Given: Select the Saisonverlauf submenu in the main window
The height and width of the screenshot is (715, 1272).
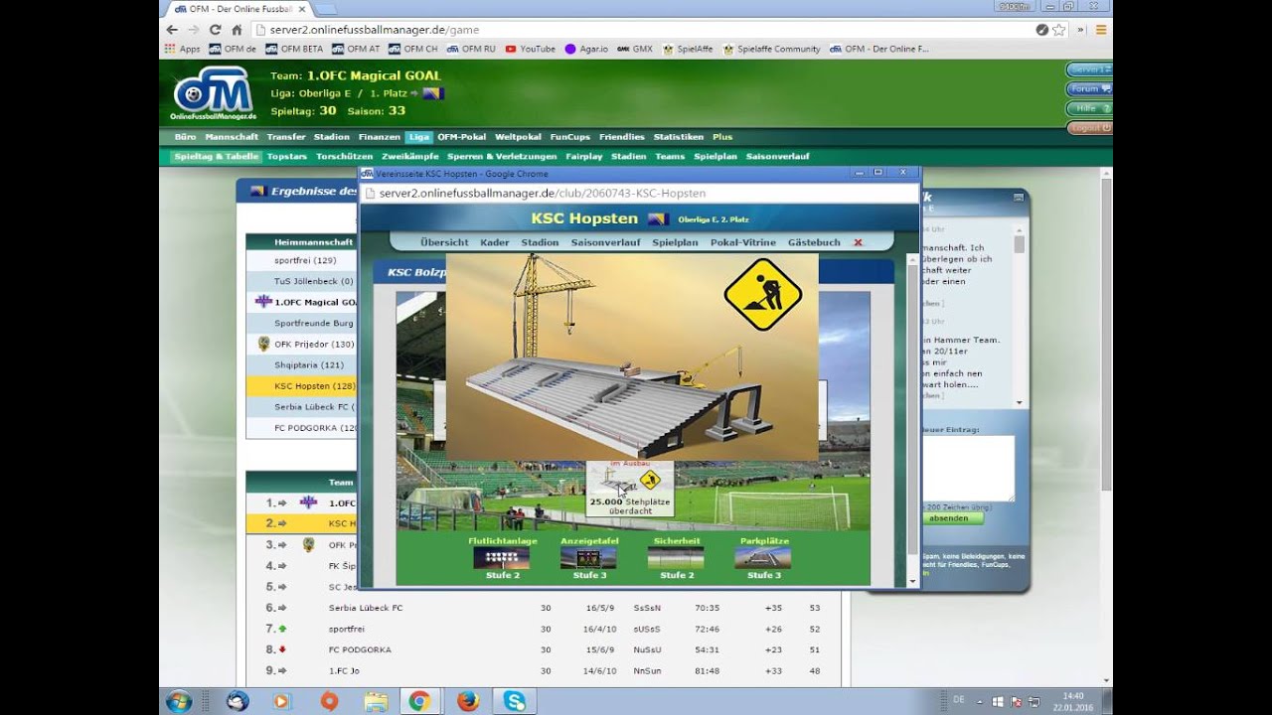Looking at the screenshot, I should point(777,157).
